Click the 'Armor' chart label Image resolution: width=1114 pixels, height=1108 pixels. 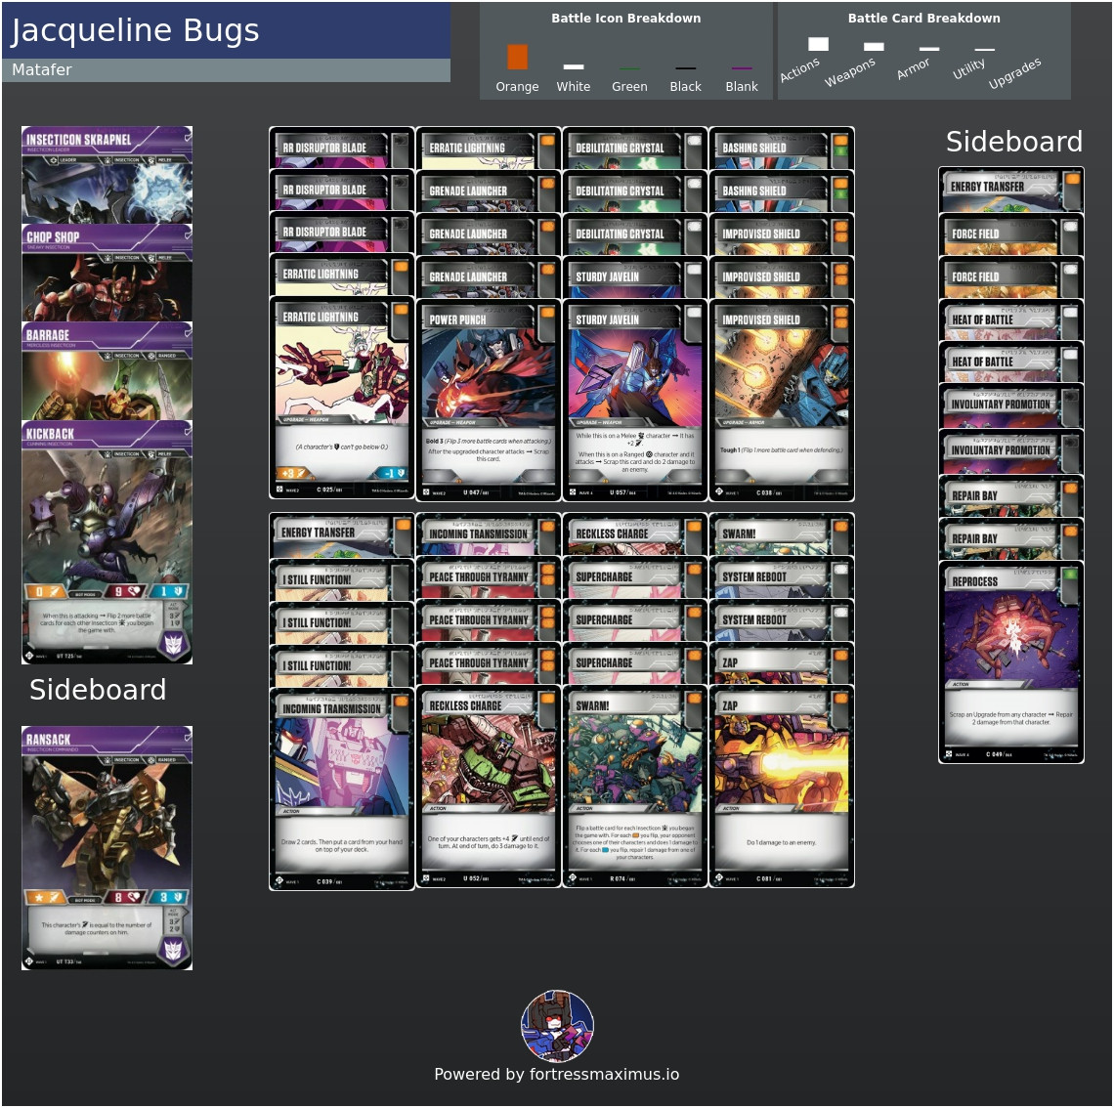tap(913, 68)
